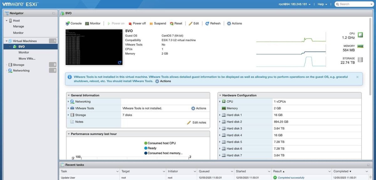
Task: Open the Initiator column dropdown
Action: point(194,172)
